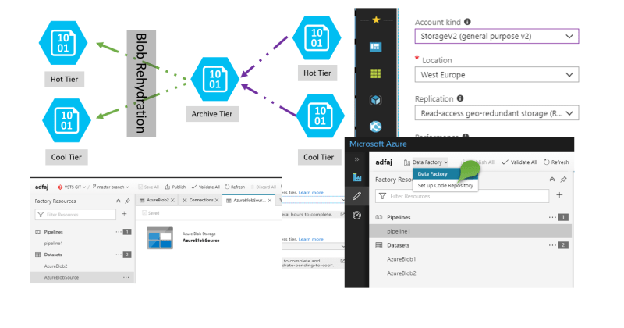Expand the Location dropdown showing West Europe
The image size is (624, 328).
coord(496,75)
